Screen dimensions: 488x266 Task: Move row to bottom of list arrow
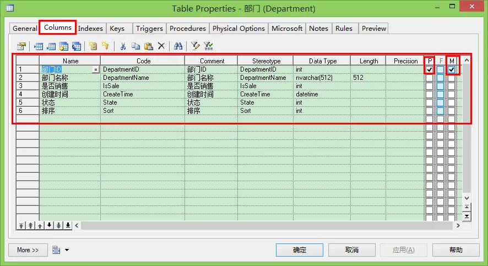tap(68, 225)
